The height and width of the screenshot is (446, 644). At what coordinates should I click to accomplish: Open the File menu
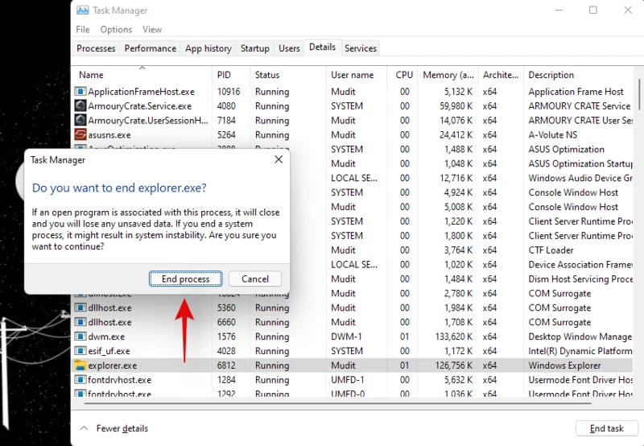click(82, 30)
